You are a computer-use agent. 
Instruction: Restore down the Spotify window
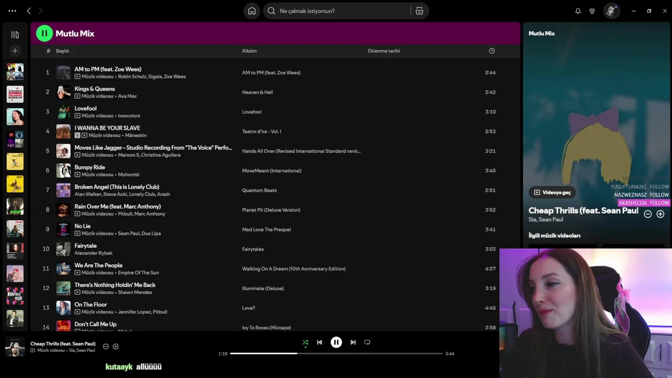click(x=649, y=10)
